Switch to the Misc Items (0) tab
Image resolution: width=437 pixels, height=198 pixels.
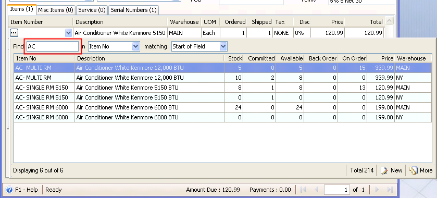(x=56, y=10)
